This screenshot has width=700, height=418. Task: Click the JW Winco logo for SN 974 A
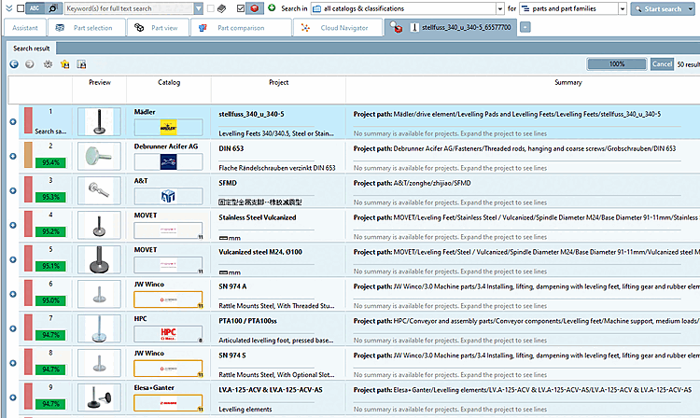coord(168,300)
